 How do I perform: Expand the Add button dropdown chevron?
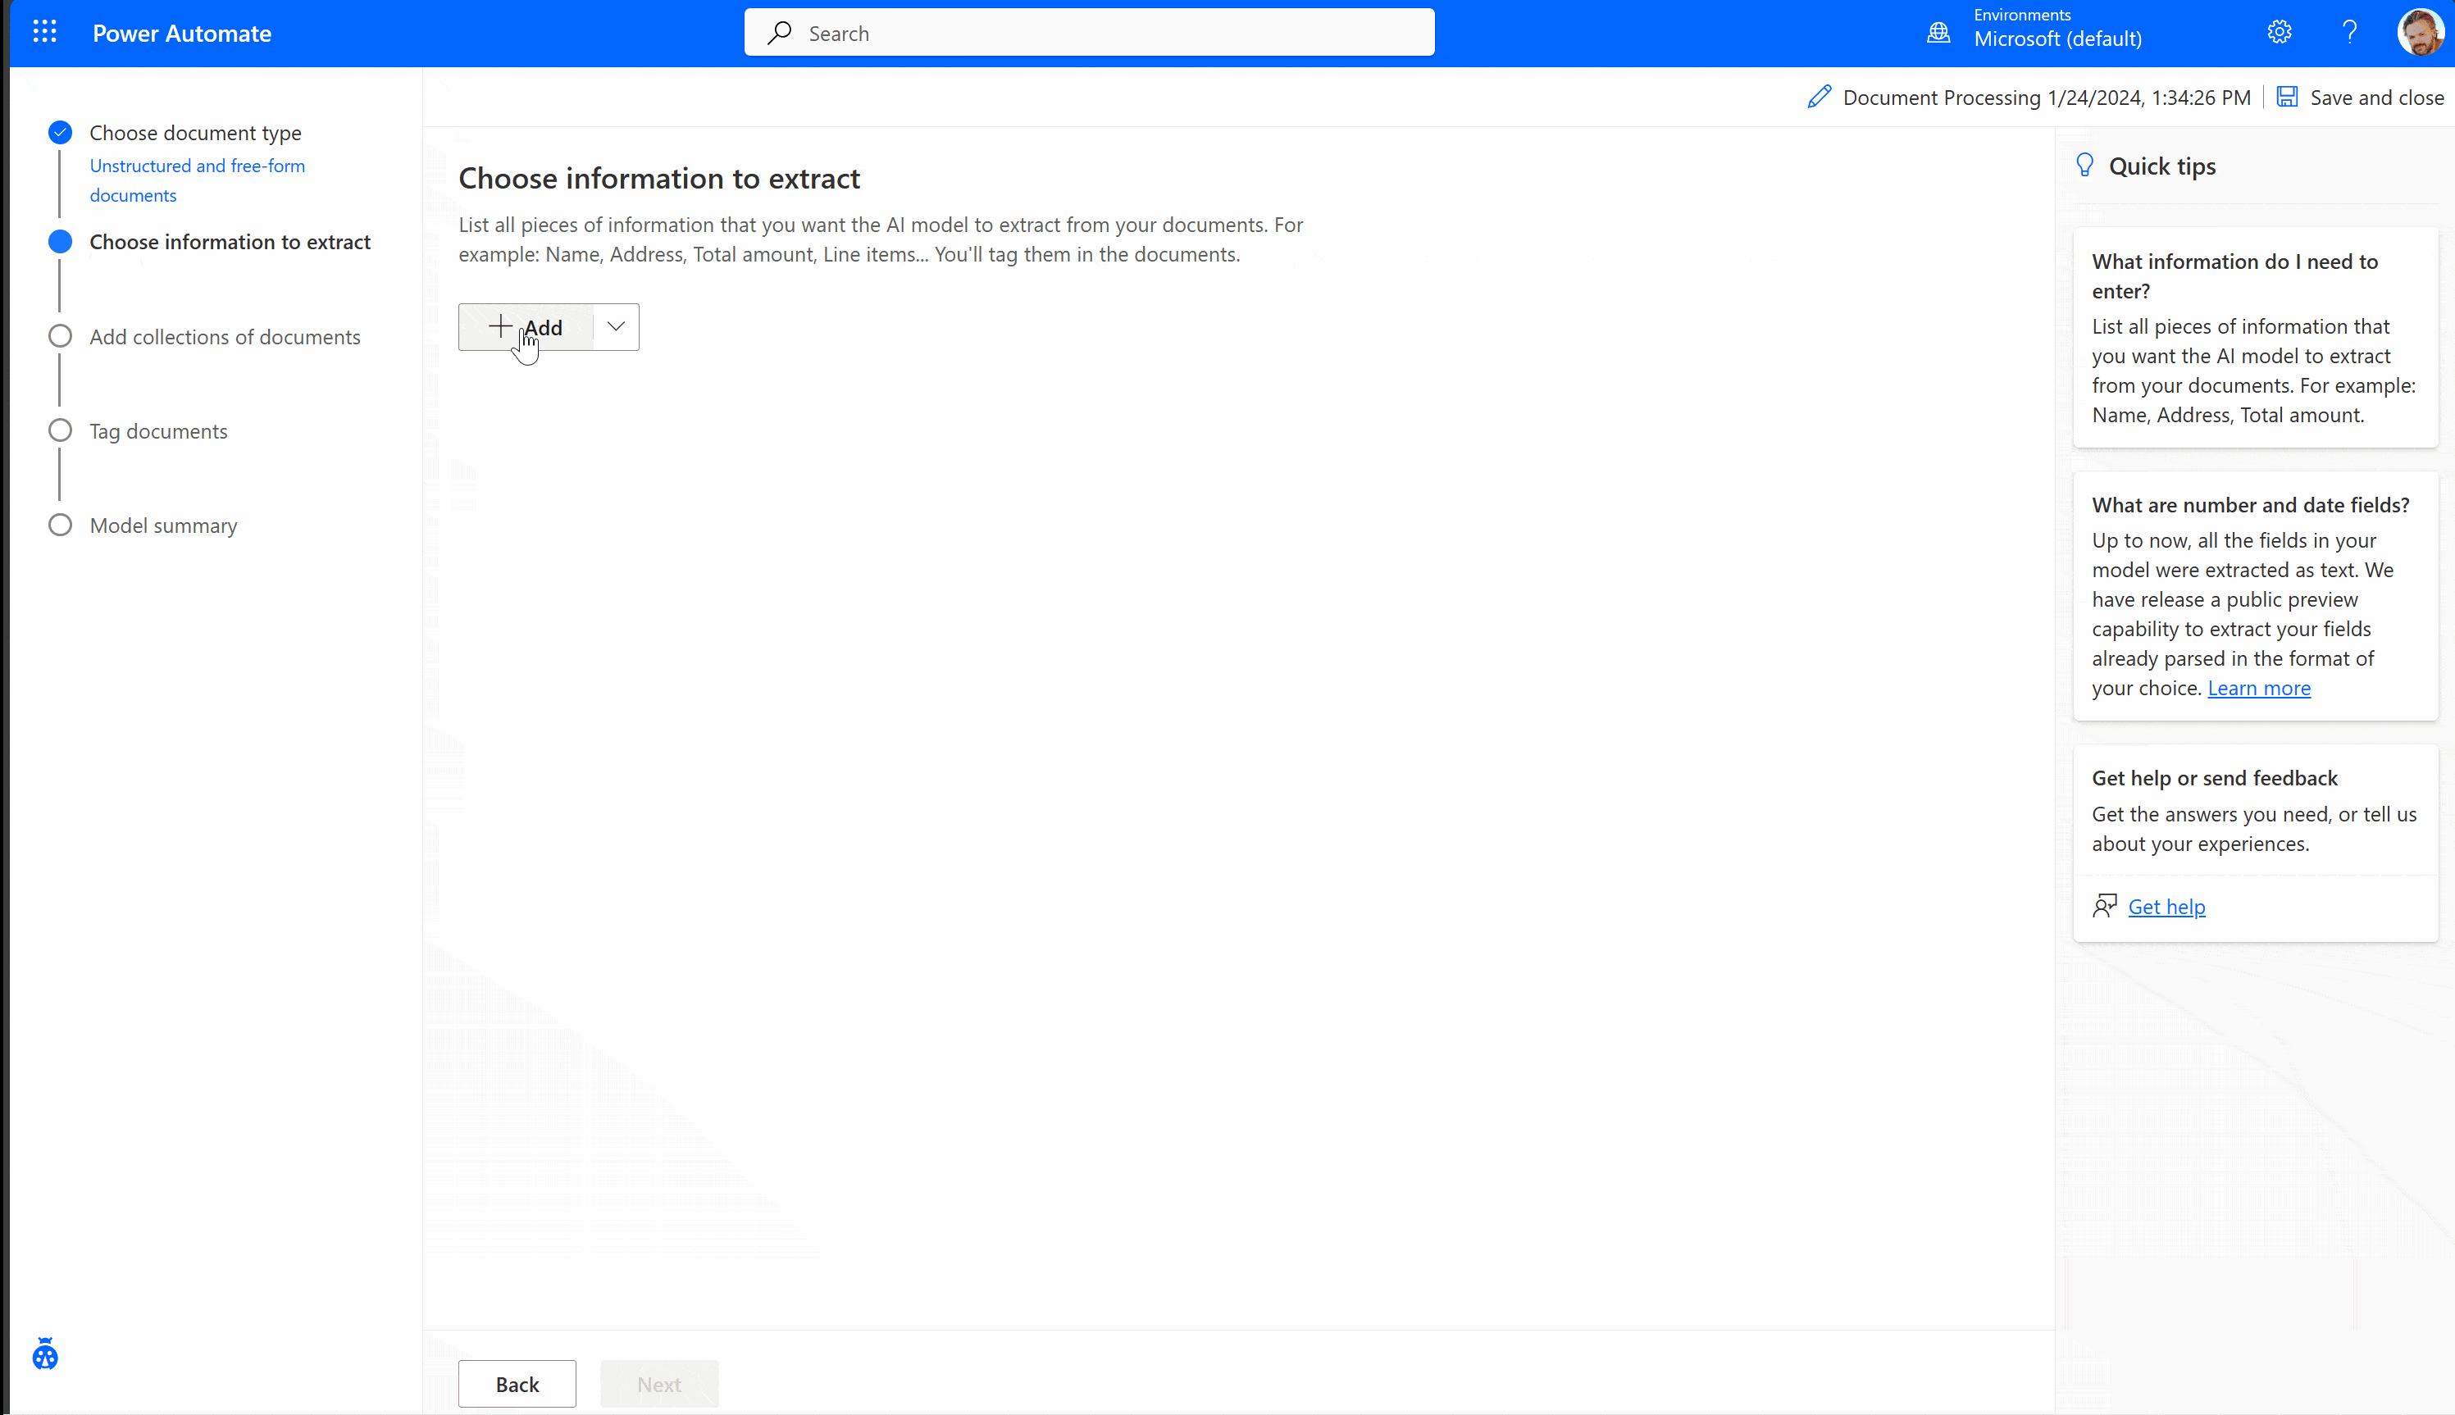616,326
